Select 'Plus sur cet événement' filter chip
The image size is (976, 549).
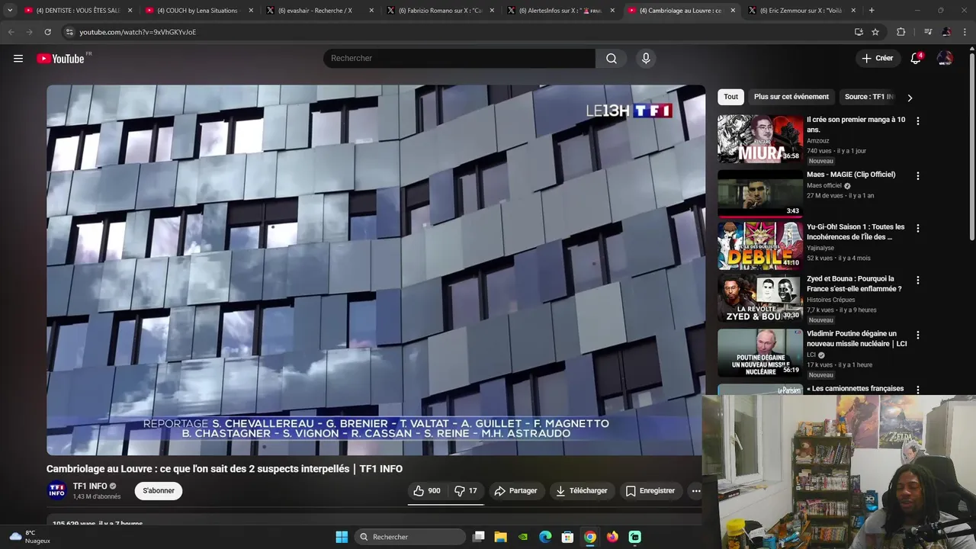(x=791, y=97)
